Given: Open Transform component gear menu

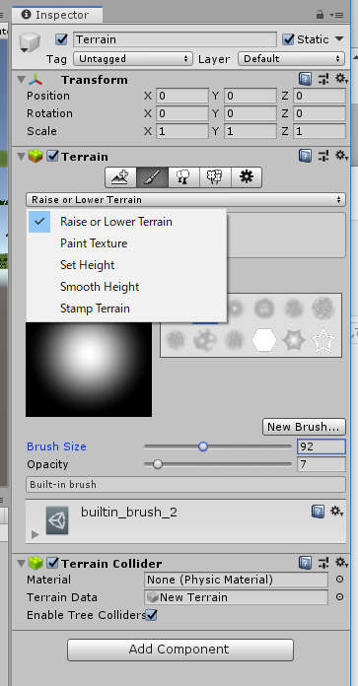Looking at the screenshot, I should tap(341, 79).
